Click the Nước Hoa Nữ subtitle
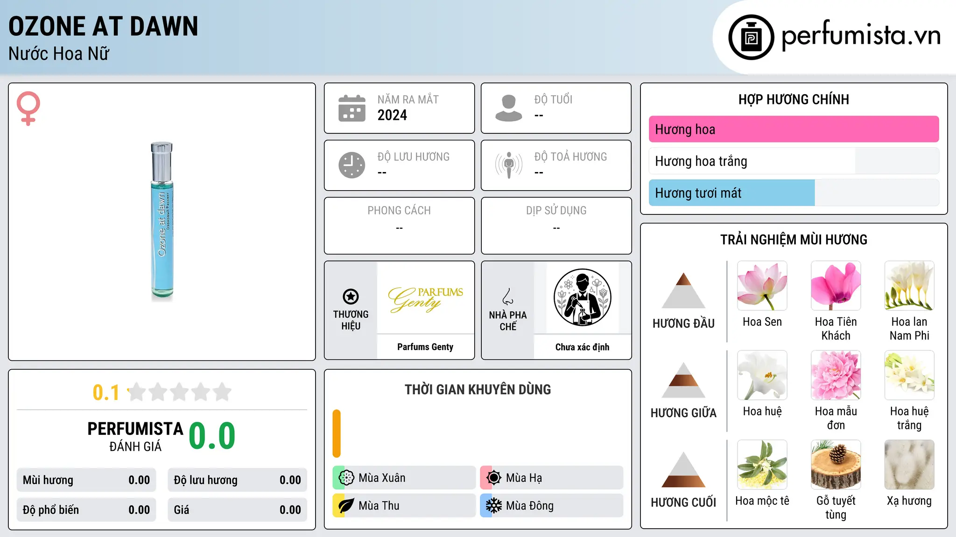 click(59, 54)
